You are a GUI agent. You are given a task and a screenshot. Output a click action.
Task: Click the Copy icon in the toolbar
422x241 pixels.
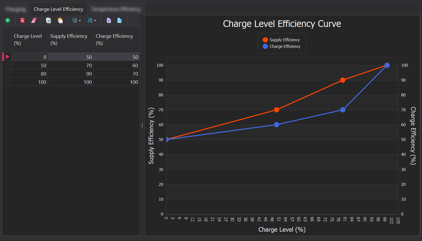[x=48, y=20]
